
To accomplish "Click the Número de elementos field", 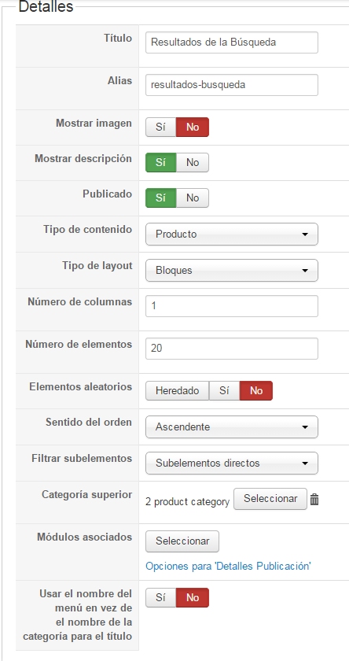I will coord(232,349).
